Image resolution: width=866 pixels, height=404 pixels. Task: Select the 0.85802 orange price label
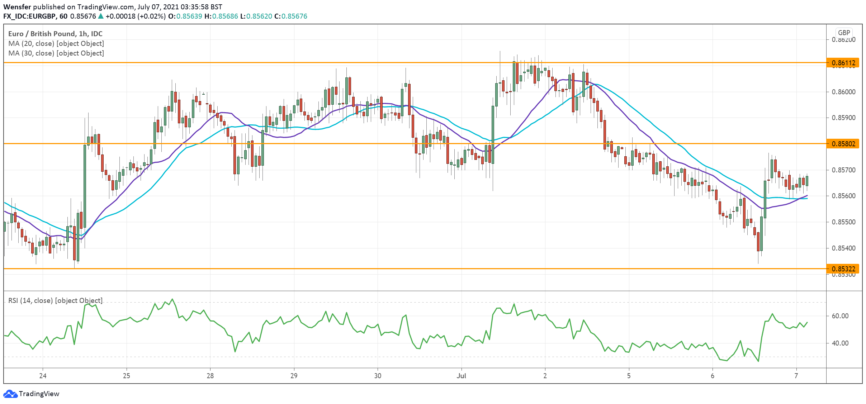843,144
